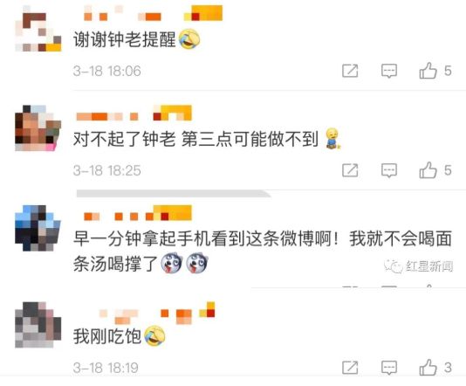Open the first commenter's avatar
Viewport: 466px width, 386px height.
pyautogui.click(x=38, y=28)
